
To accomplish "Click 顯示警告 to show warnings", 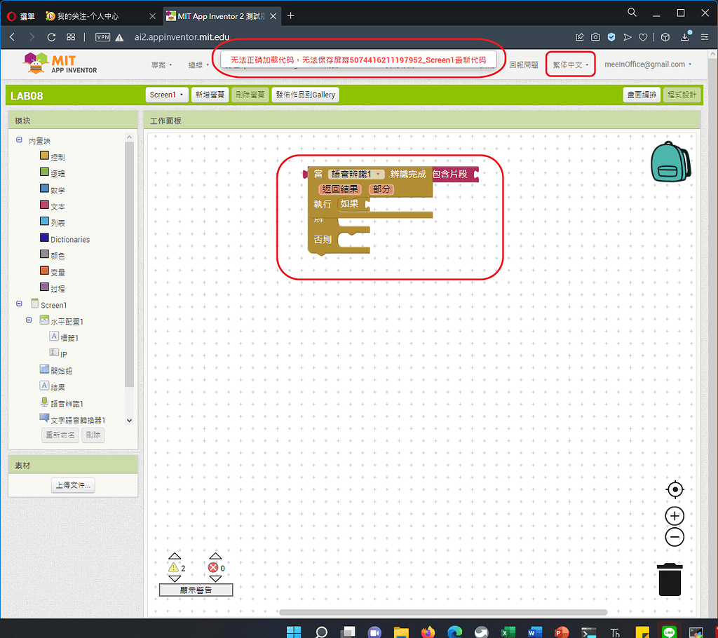I will 196,590.
